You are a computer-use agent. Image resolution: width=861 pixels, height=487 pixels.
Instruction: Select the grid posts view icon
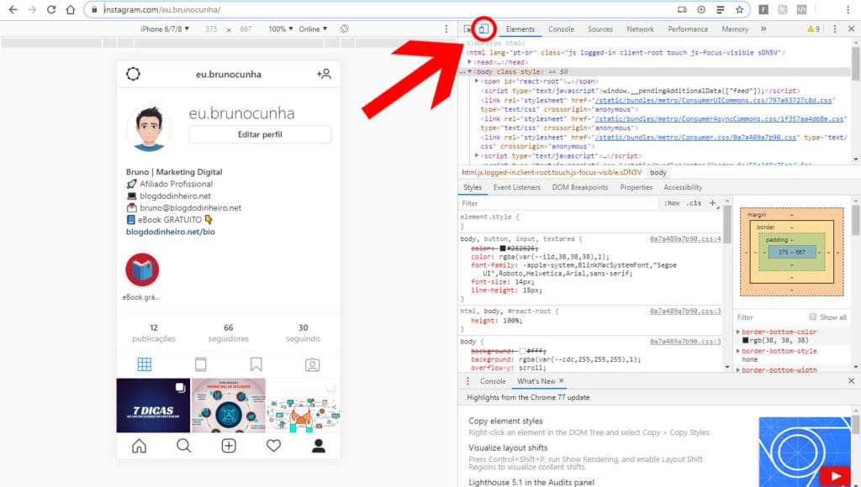(145, 364)
